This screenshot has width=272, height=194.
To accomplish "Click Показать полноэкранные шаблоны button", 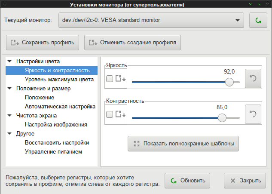I will (183, 144).
